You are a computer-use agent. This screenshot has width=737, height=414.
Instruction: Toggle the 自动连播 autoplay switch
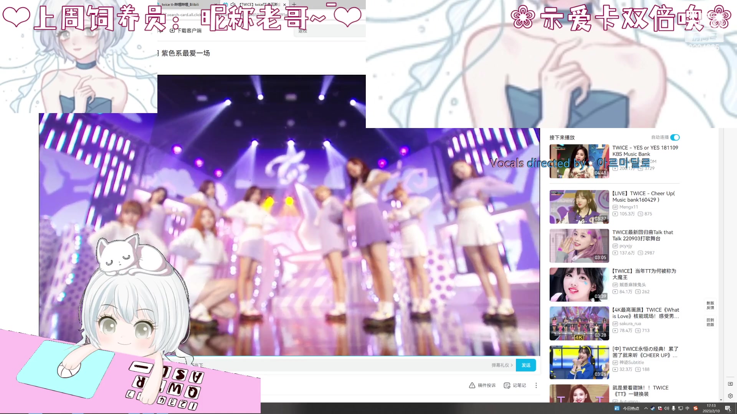[675, 137]
